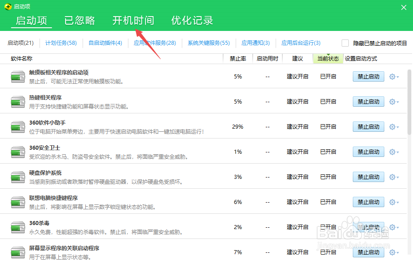Image resolution: width=413 pixels, height=260 pixels.
Task: Click 禁止启动 for 热键相关程序
Action: pos(369,102)
